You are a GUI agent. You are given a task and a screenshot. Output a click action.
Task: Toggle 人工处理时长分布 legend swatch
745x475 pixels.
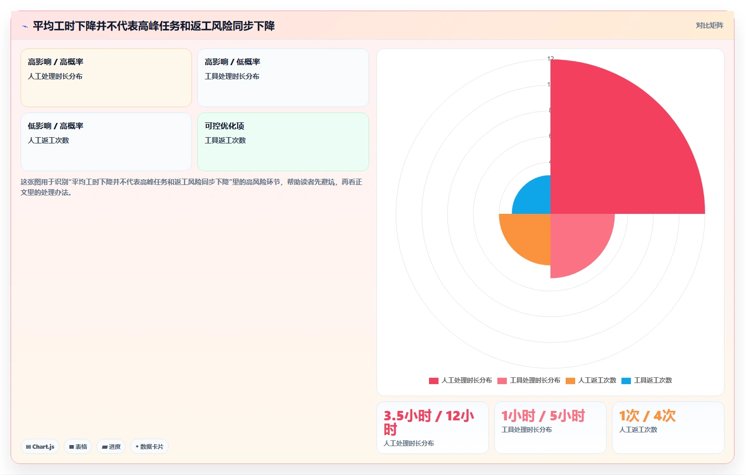[x=434, y=380]
